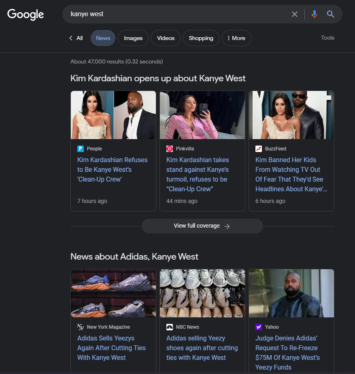Clear the search box with the X icon

pos(295,14)
